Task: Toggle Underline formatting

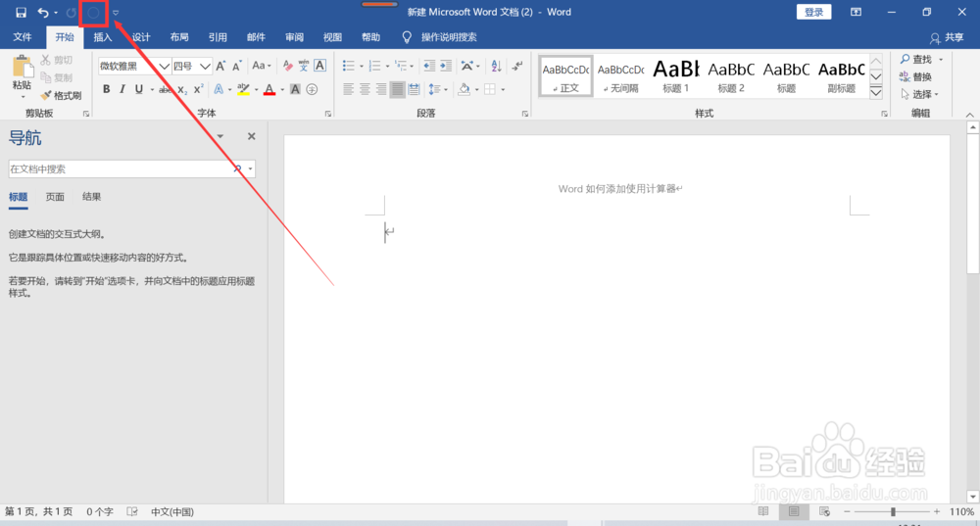Action: pos(139,89)
